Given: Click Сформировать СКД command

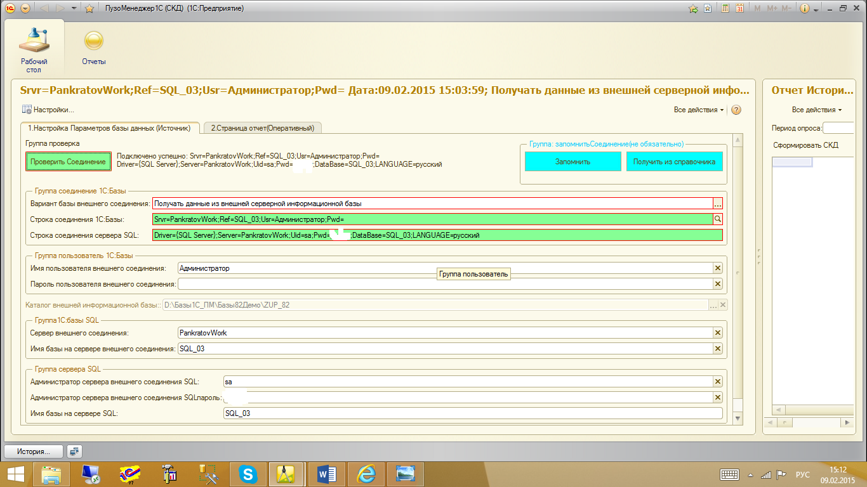Looking at the screenshot, I should [x=805, y=145].
